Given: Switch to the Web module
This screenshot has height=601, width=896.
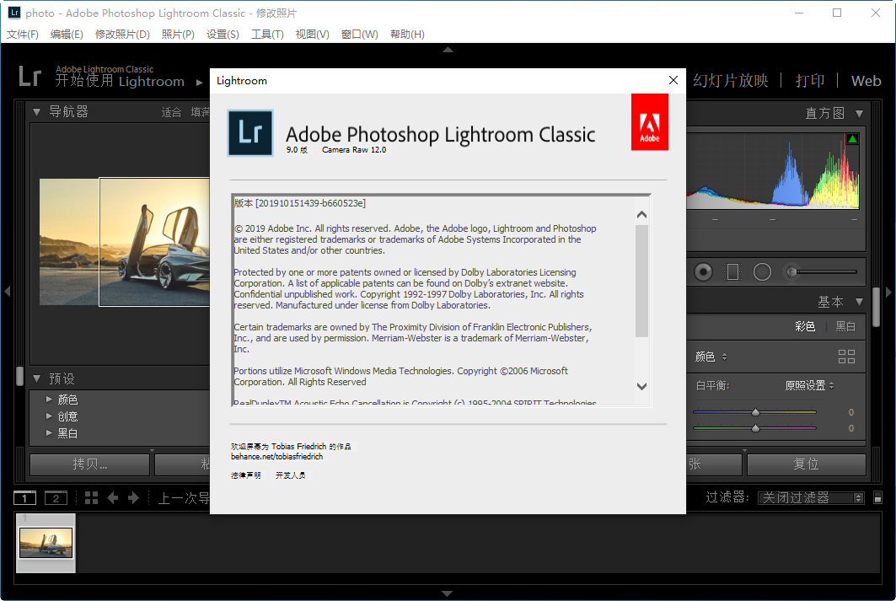Looking at the screenshot, I should tap(866, 81).
